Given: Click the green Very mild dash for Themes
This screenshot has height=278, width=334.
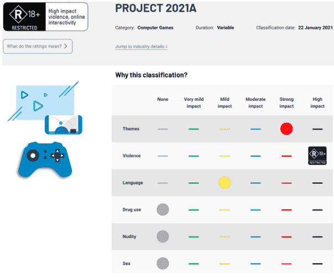Looking at the screenshot, I should tap(194, 129).
